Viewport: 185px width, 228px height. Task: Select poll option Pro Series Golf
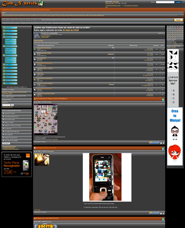(3, 129)
